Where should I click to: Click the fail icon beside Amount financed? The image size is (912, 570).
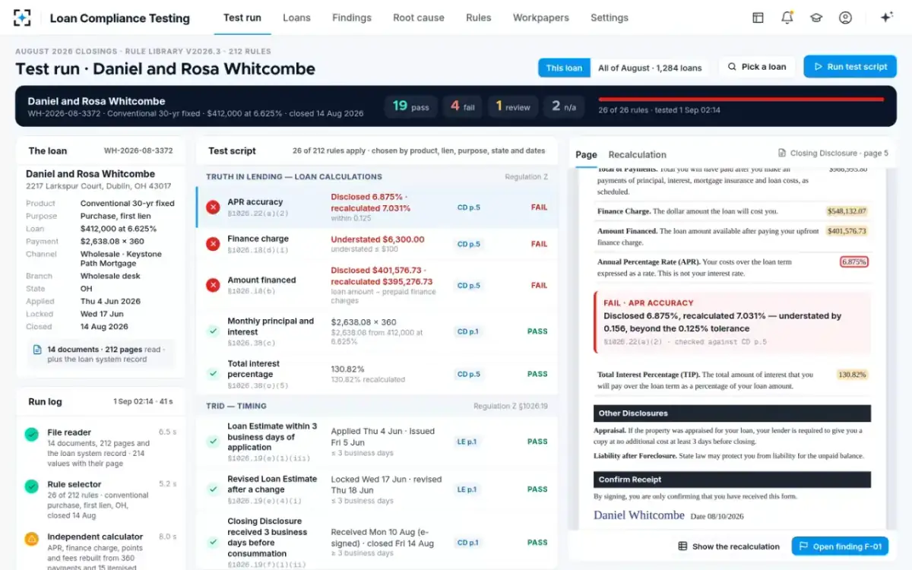tap(214, 285)
